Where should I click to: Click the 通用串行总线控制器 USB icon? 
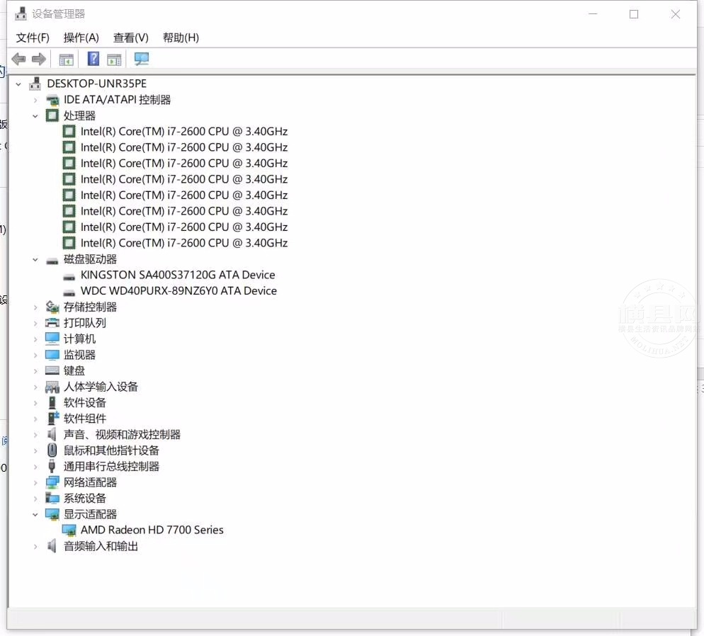[x=52, y=466]
